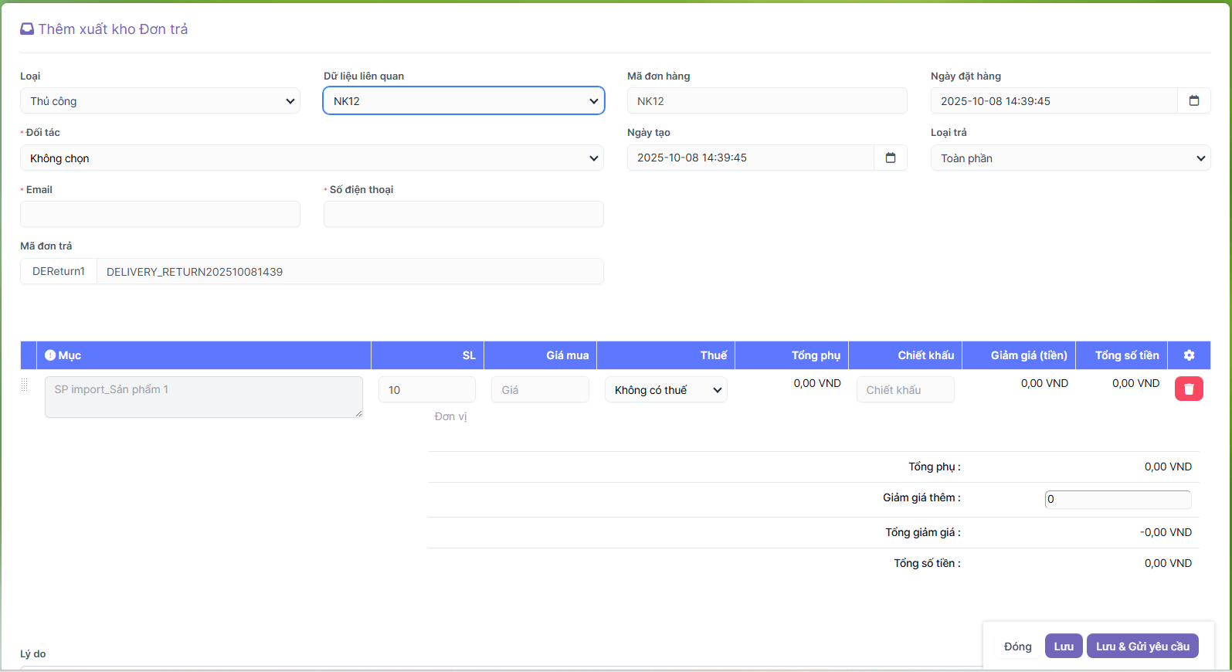Click the info icon beside Mục header
Screen dimensions: 1232x672
(50, 355)
